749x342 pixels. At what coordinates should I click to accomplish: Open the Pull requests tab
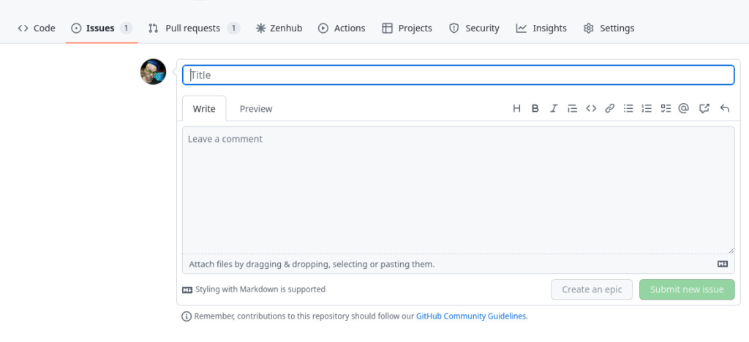pos(193,28)
